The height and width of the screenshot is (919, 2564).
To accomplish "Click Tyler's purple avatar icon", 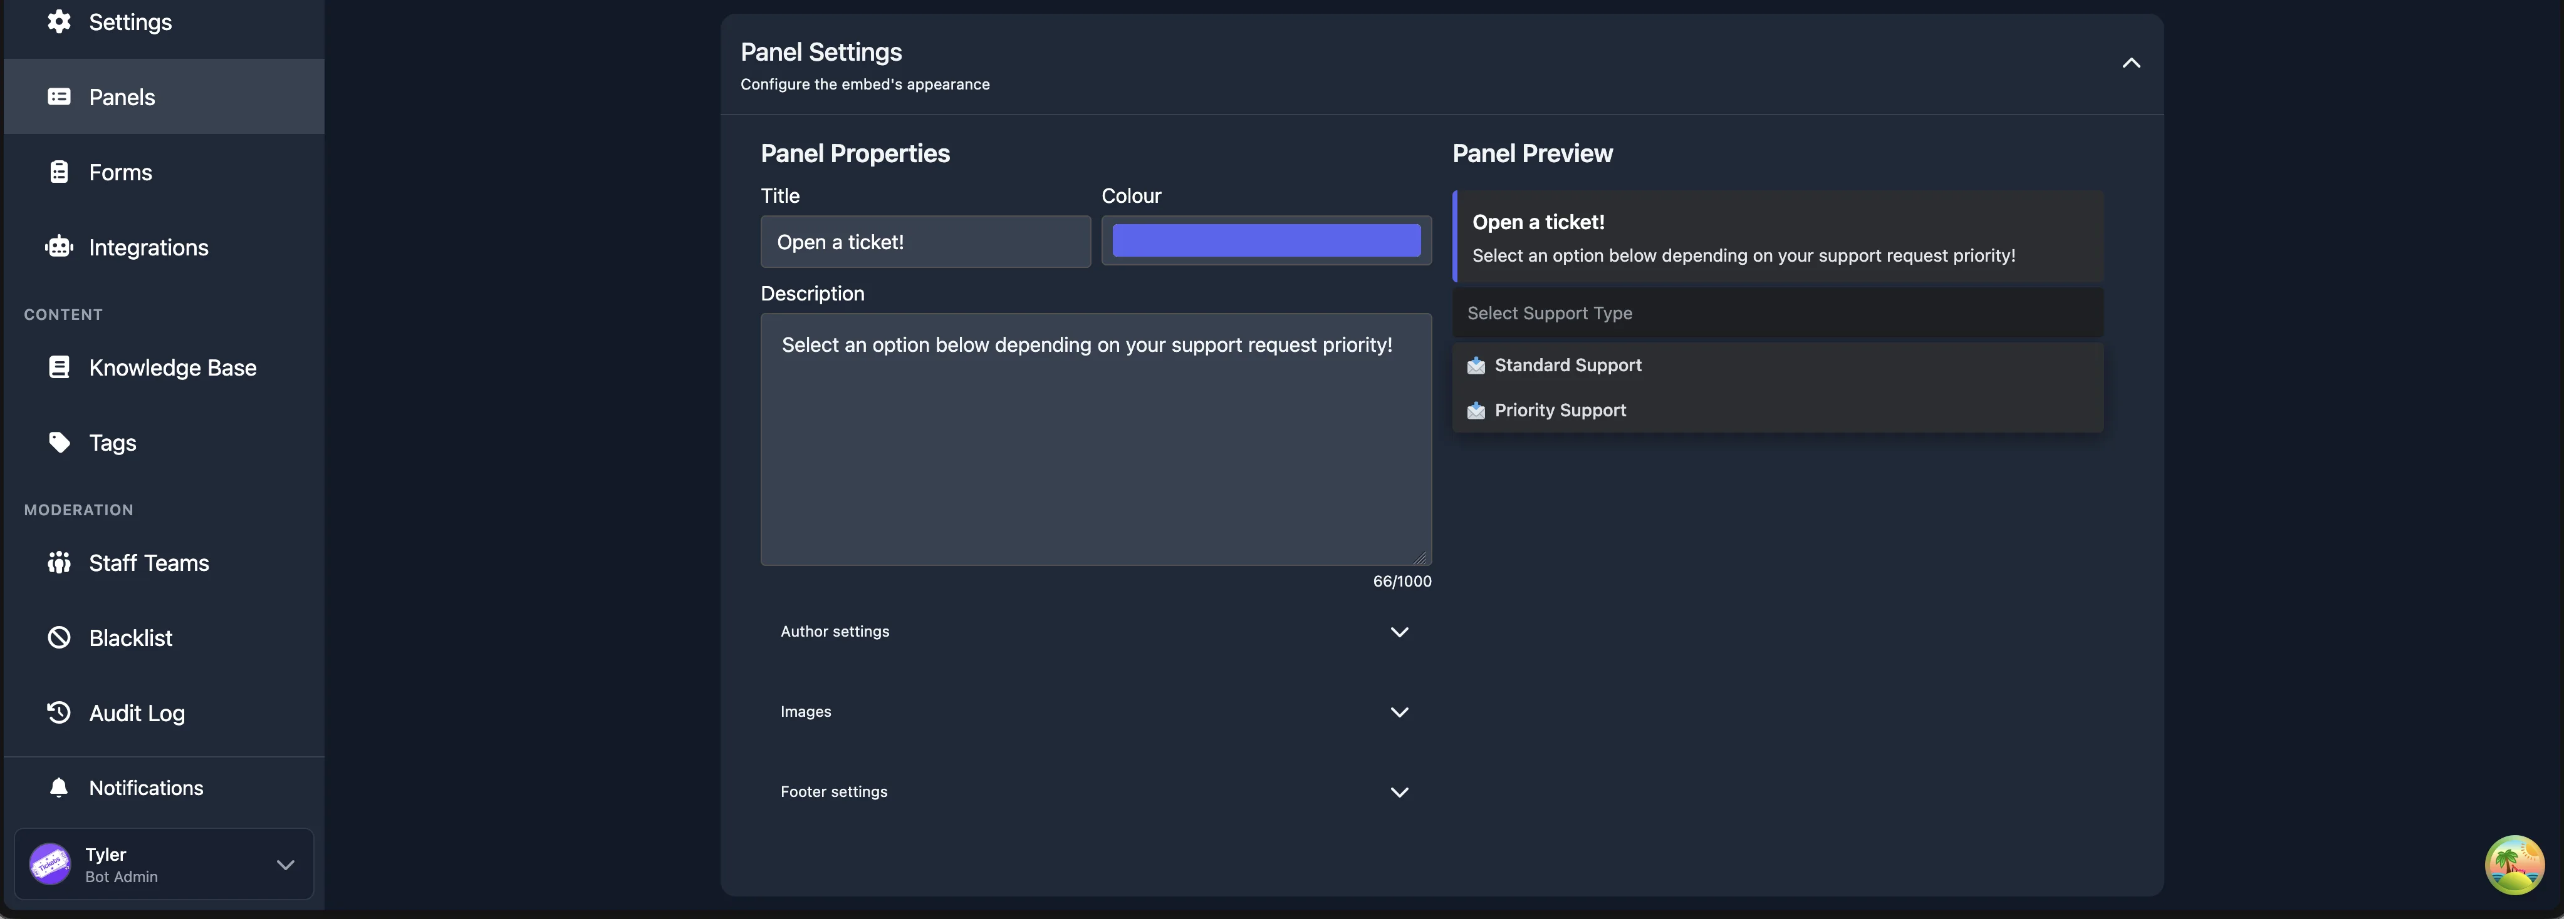I will tap(50, 865).
